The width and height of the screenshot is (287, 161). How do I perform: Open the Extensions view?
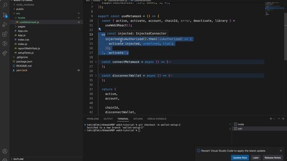tap(5, 34)
